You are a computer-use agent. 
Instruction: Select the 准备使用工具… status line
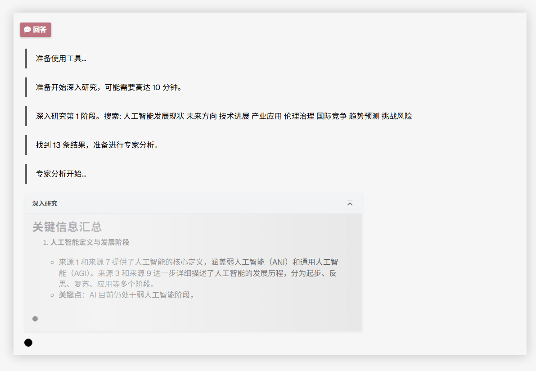click(61, 59)
